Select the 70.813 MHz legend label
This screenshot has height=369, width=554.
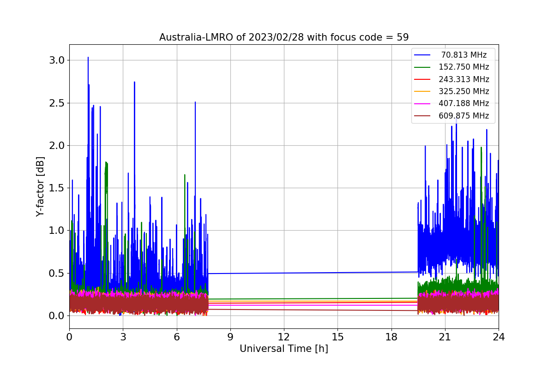(464, 55)
